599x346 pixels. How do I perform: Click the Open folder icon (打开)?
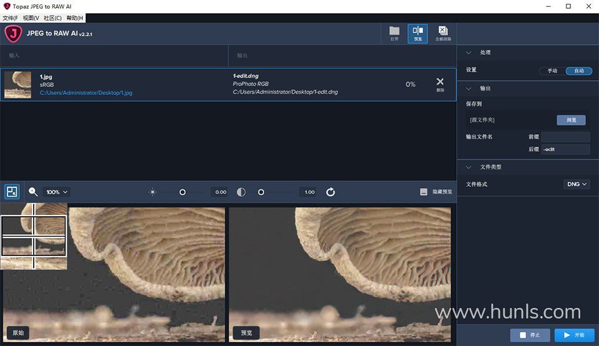click(x=394, y=33)
